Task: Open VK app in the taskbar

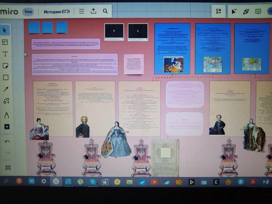Action: [x=31, y=182]
